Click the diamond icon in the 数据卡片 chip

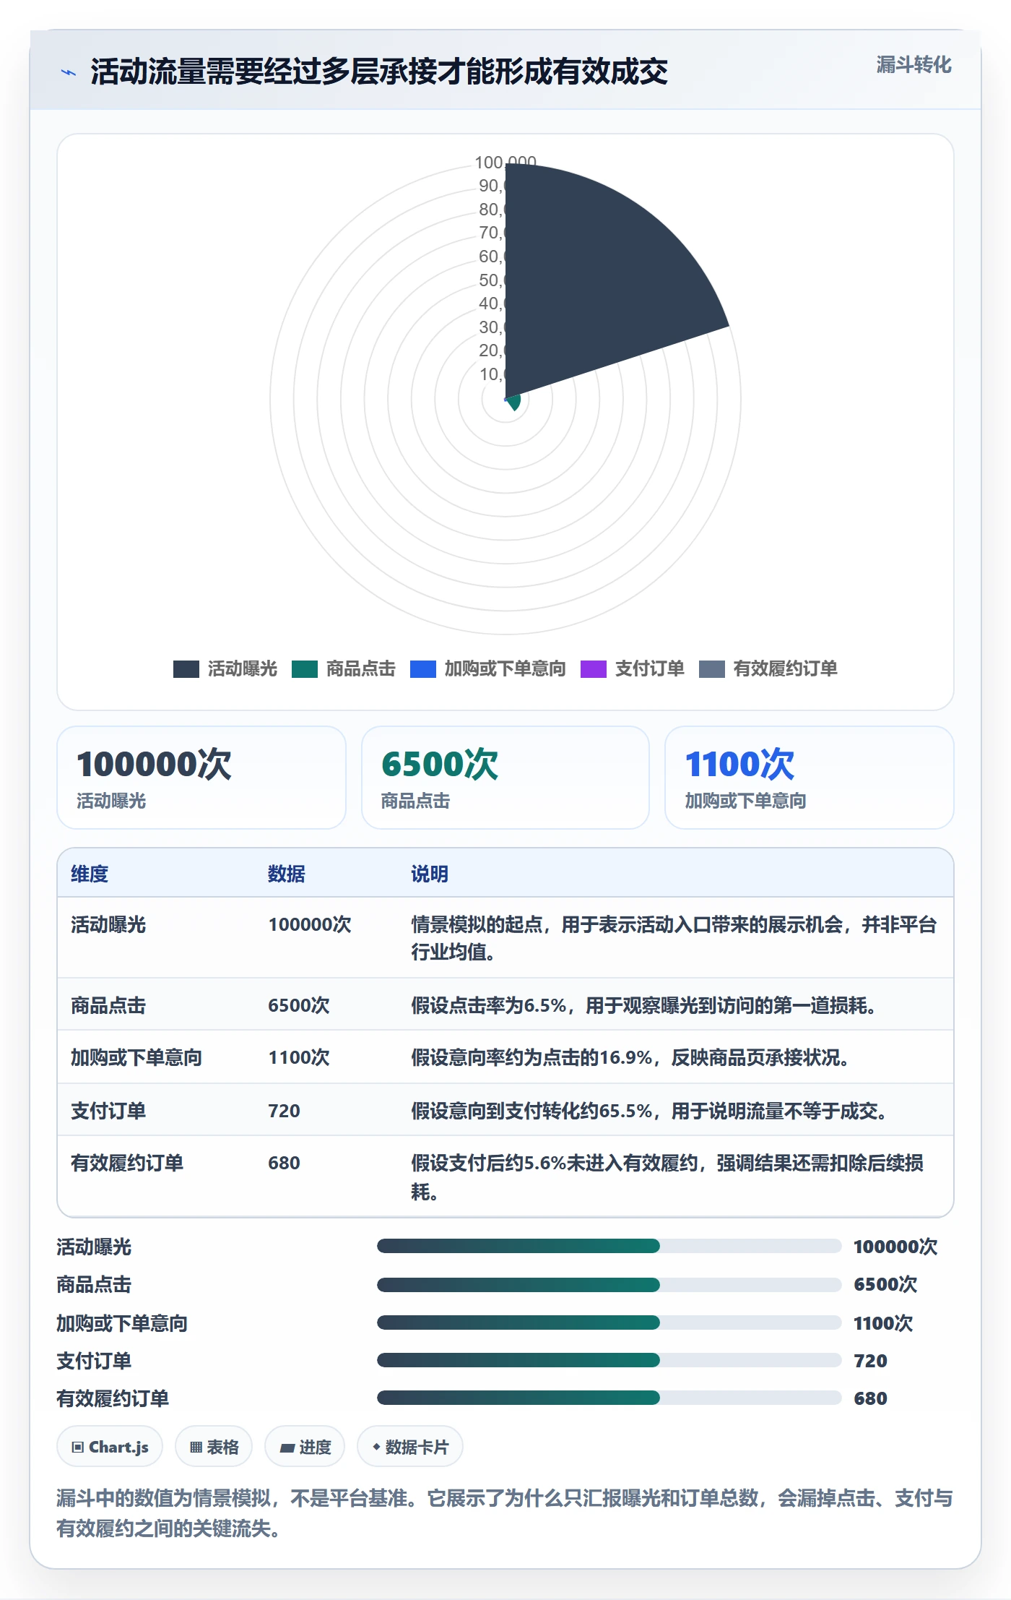pos(376,1447)
